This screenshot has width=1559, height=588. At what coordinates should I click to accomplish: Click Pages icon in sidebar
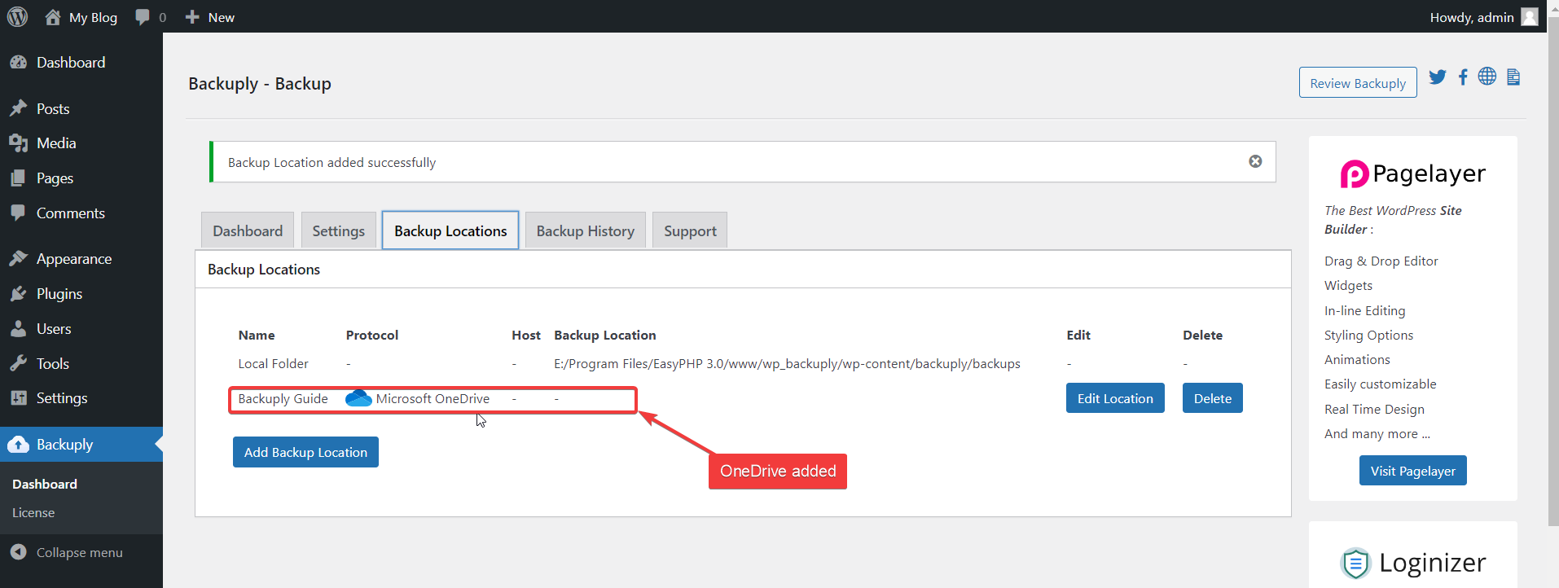[x=18, y=178]
